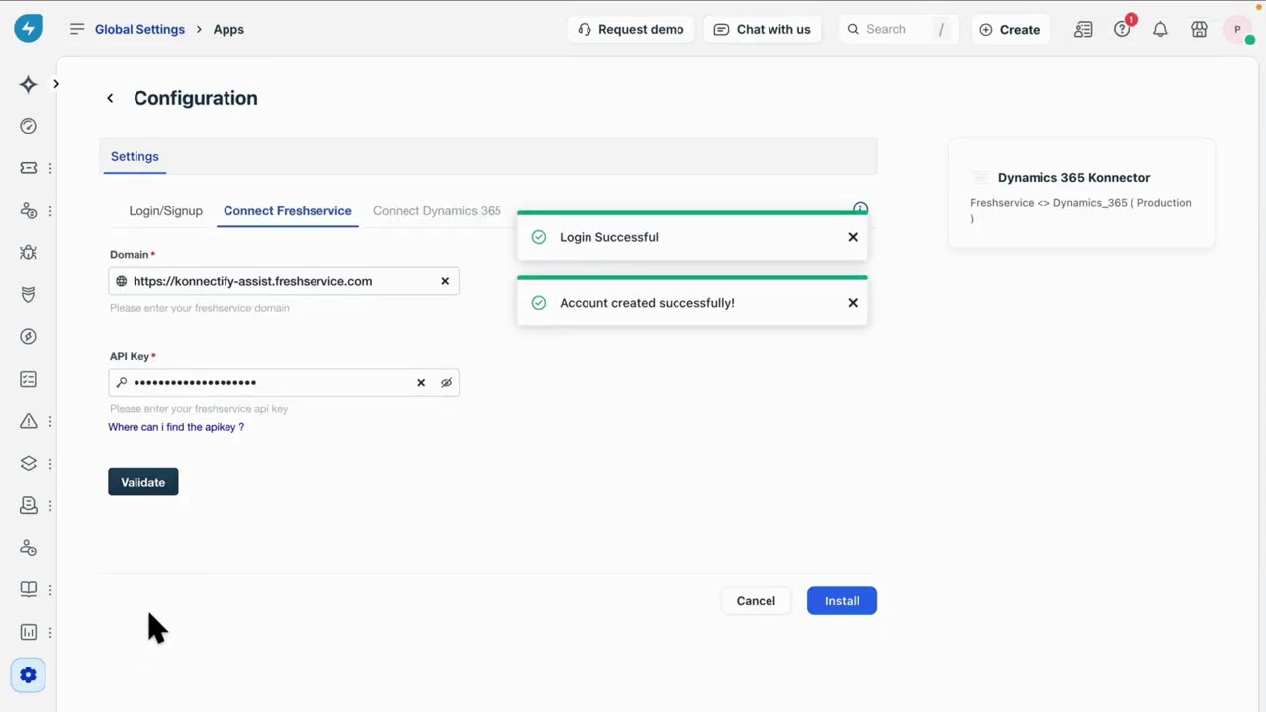Open Chat with us
This screenshot has height=712, width=1266.
[762, 29]
